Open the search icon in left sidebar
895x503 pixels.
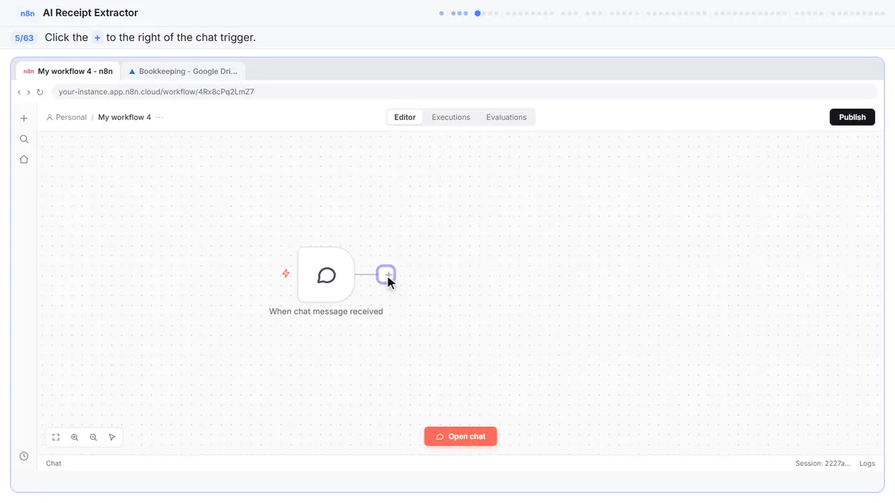(24, 139)
